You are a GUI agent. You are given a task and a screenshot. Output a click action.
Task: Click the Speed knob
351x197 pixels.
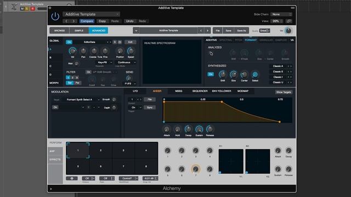(131, 51)
